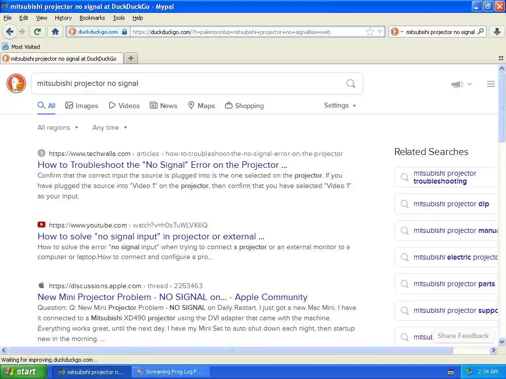Click the system tray network icon
The image size is (506, 379).
pyautogui.click(x=469, y=372)
